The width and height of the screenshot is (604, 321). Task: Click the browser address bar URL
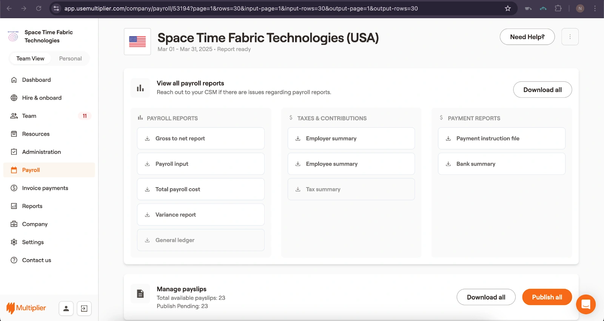pos(241,8)
